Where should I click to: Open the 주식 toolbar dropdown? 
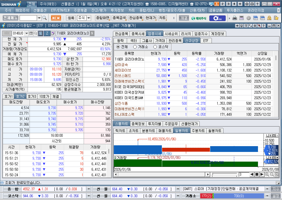[89, 18]
